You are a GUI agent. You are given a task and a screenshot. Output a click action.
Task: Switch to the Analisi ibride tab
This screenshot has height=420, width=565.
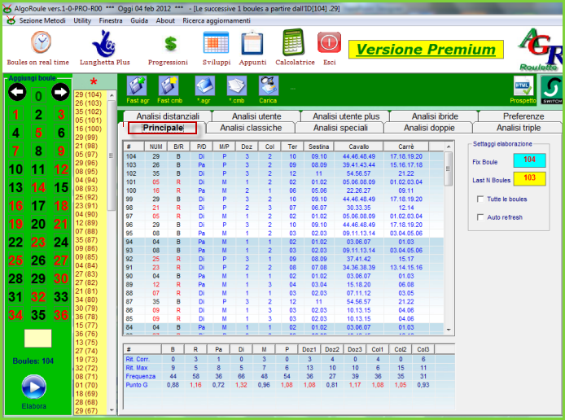pos(435,116)
